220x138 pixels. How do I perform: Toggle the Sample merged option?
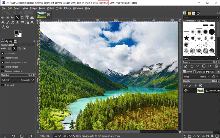point(2,67)
